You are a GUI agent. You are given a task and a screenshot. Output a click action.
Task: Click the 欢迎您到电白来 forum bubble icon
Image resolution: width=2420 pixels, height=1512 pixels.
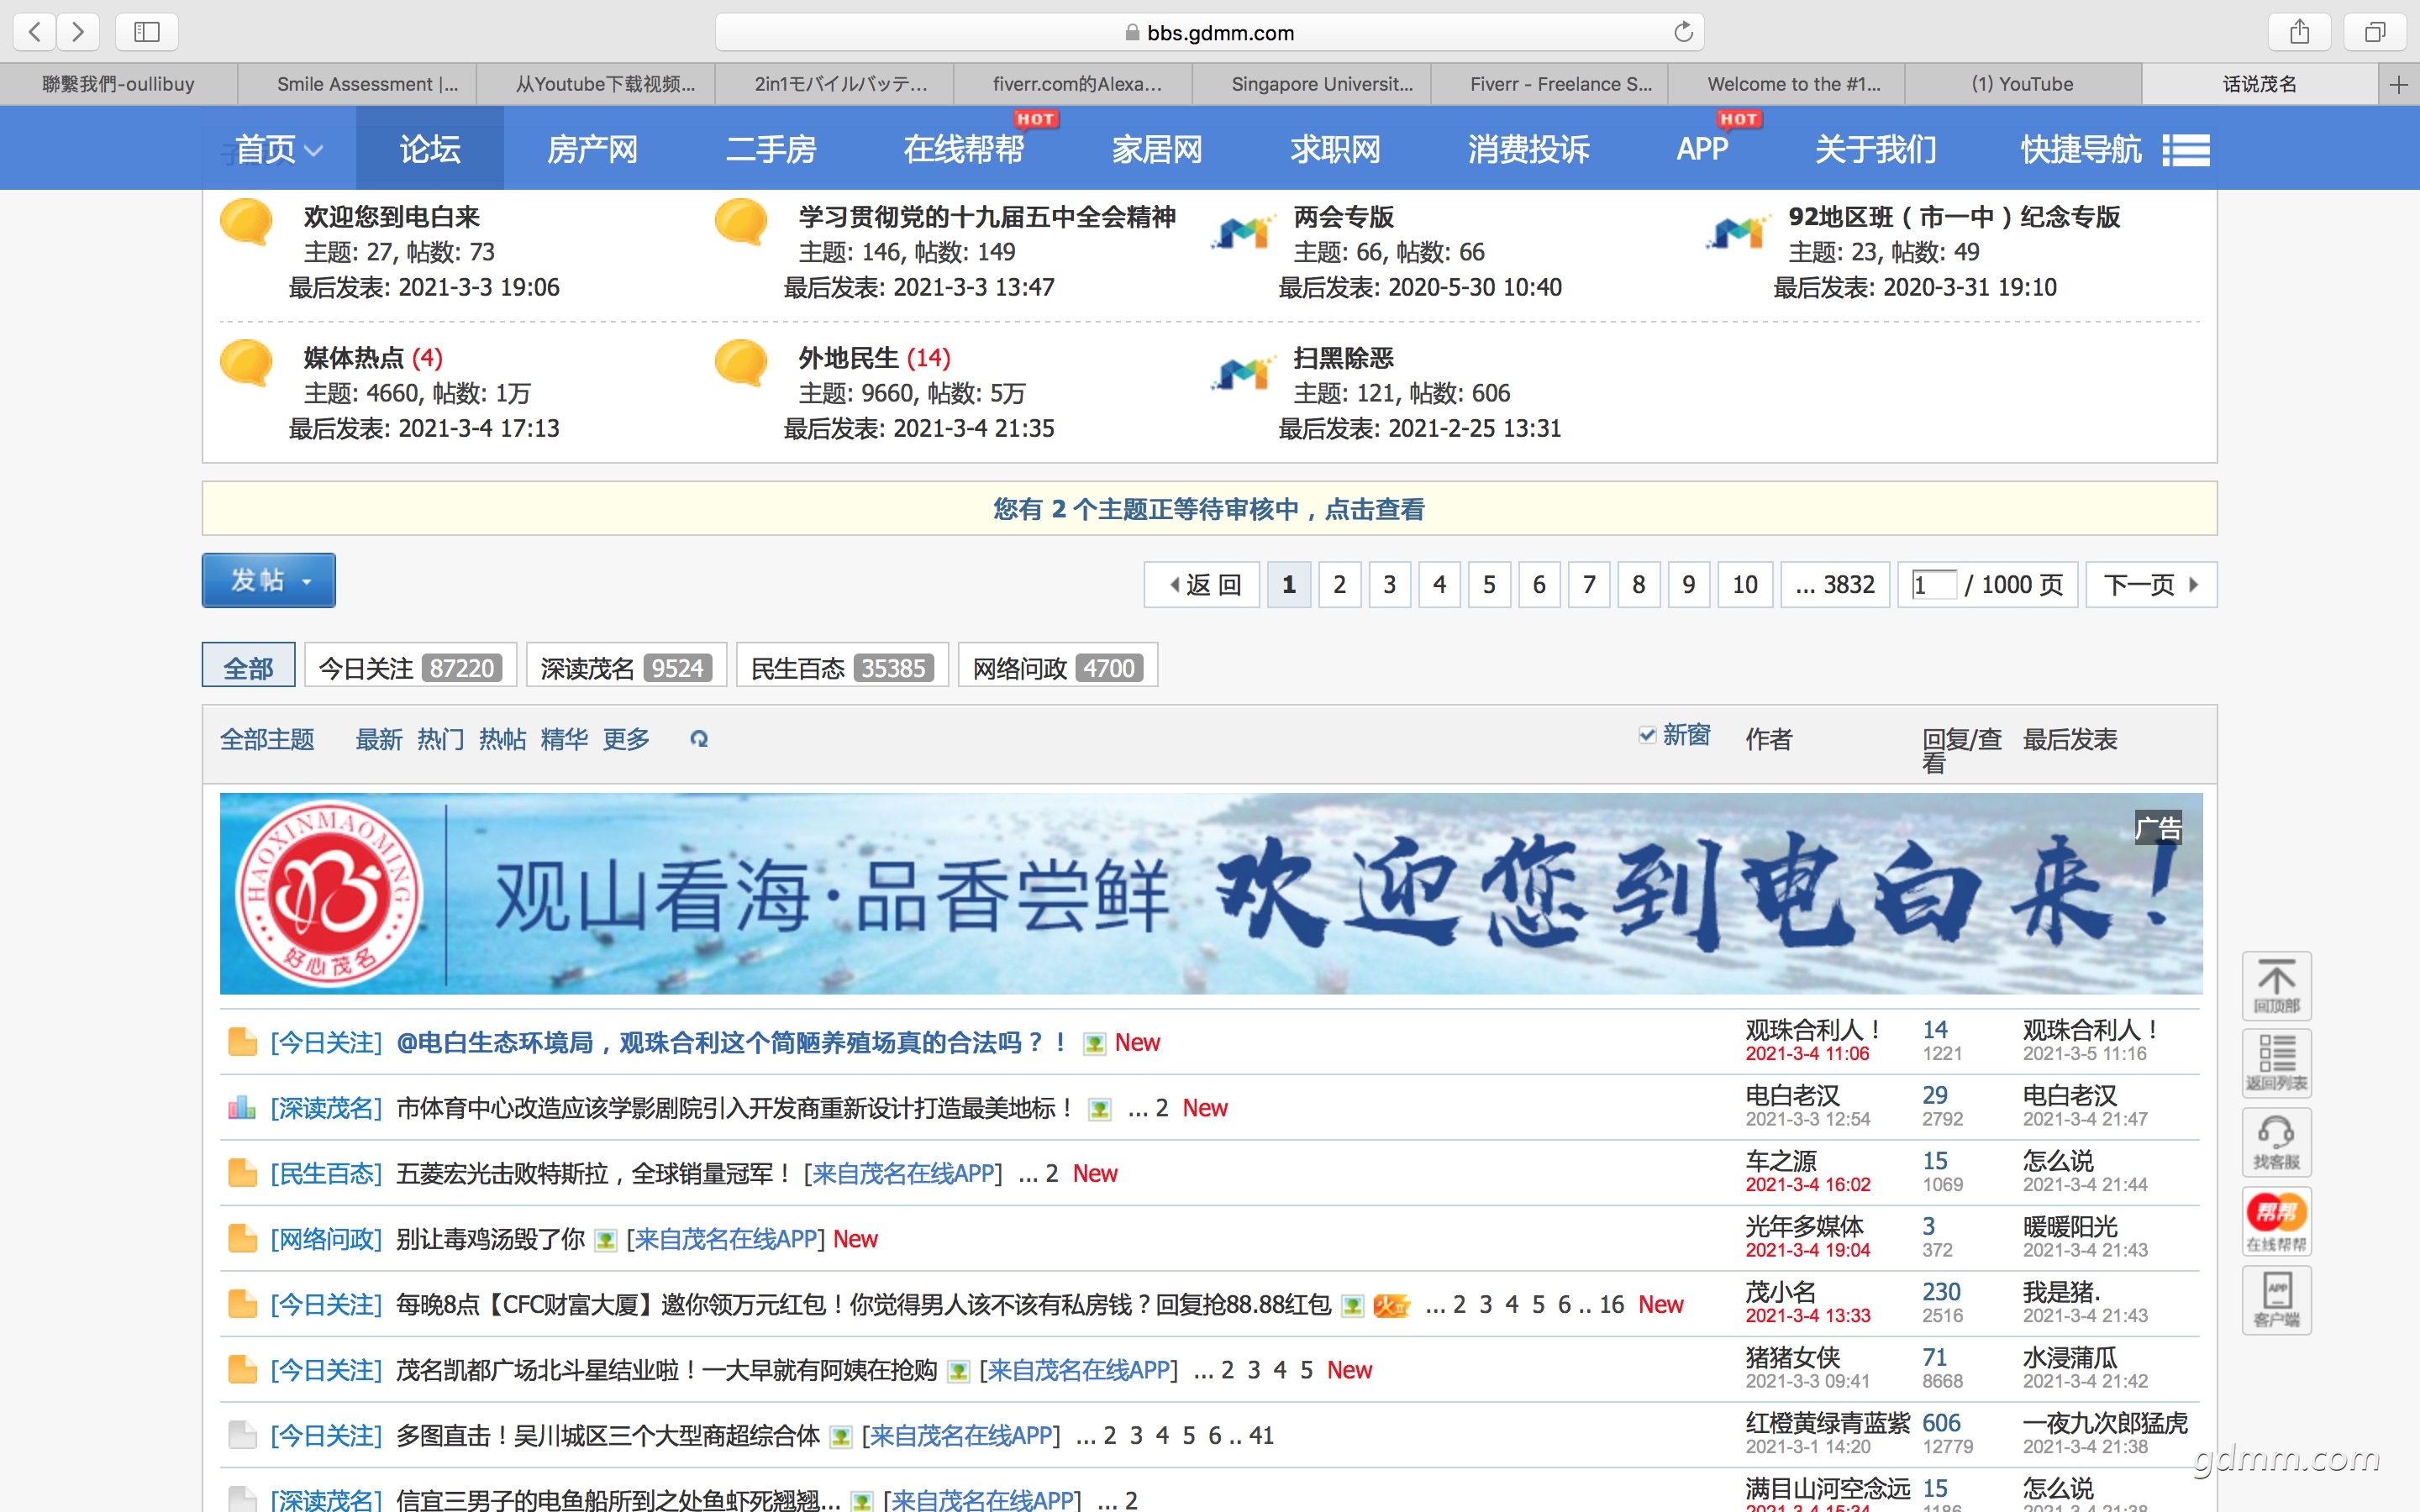pos(246,222)
